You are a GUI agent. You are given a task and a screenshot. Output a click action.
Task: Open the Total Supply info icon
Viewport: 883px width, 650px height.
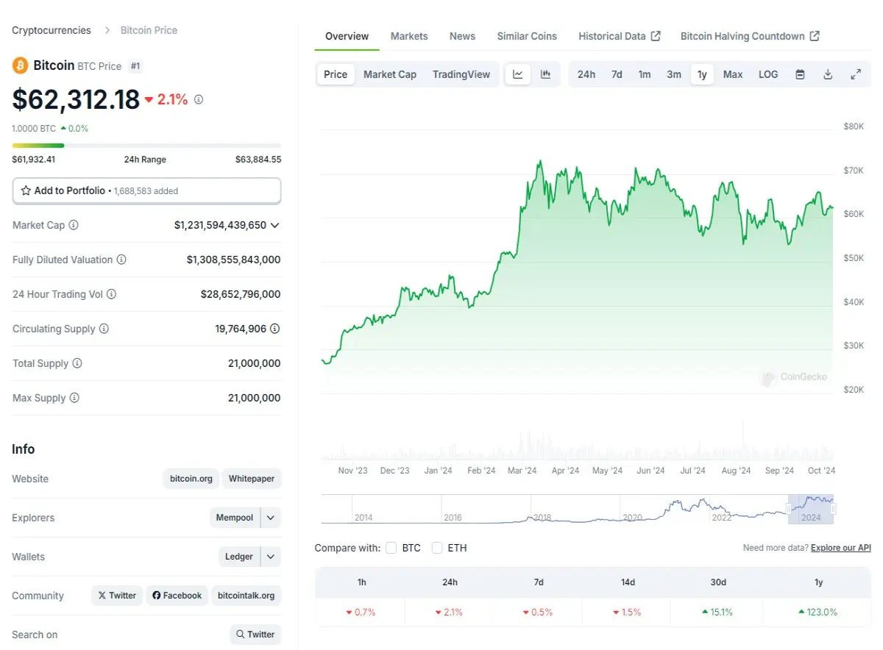point(77,363)
